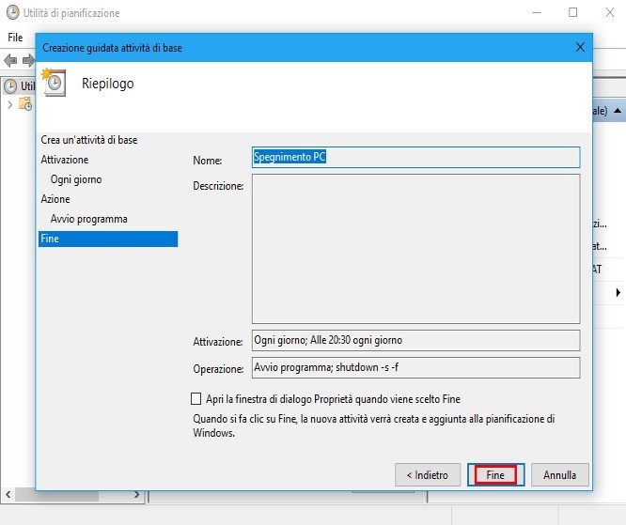Image resolution: width=626 pixels, height=525 pixels.
Task: Open the File menu
Action: [x=15, y=38]
